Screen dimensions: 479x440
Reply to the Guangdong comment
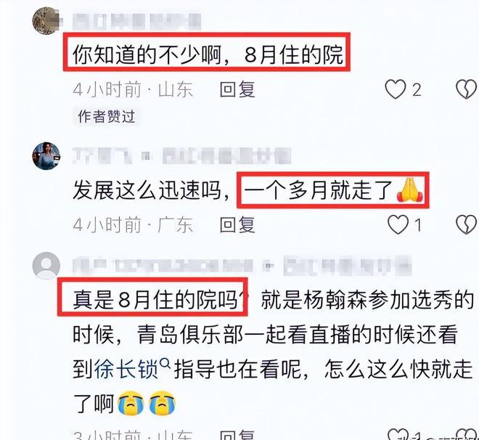point(237,224)
